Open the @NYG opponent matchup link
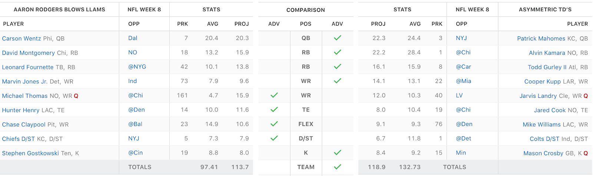This screenshot has height=176, width=593. tap(137, 67)
